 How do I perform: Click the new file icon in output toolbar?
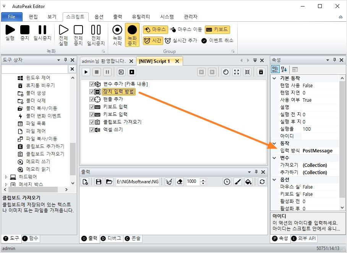point(85,182)
